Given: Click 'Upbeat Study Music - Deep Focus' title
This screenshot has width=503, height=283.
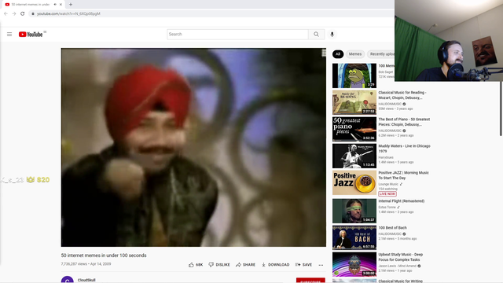Looking at the screenshot, I should point(400,257).
